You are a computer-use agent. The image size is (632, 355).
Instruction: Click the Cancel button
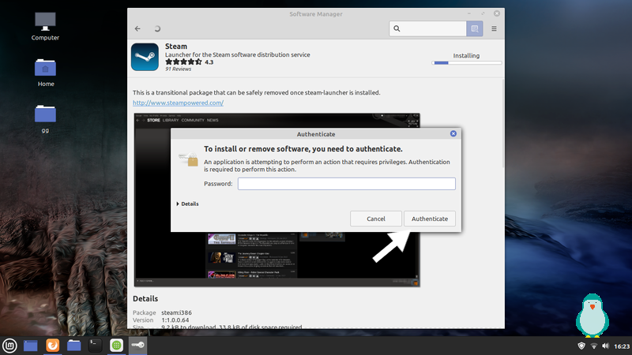376,219
